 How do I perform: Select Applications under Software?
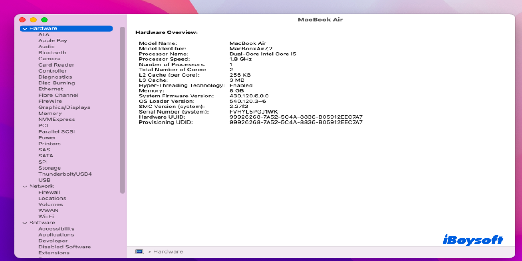click(x=56, y=235)
